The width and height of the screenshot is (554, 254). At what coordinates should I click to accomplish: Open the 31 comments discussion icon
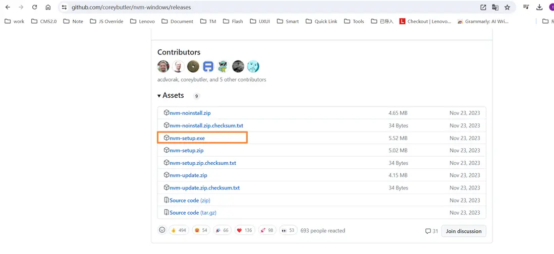click(x=432, y=231)
